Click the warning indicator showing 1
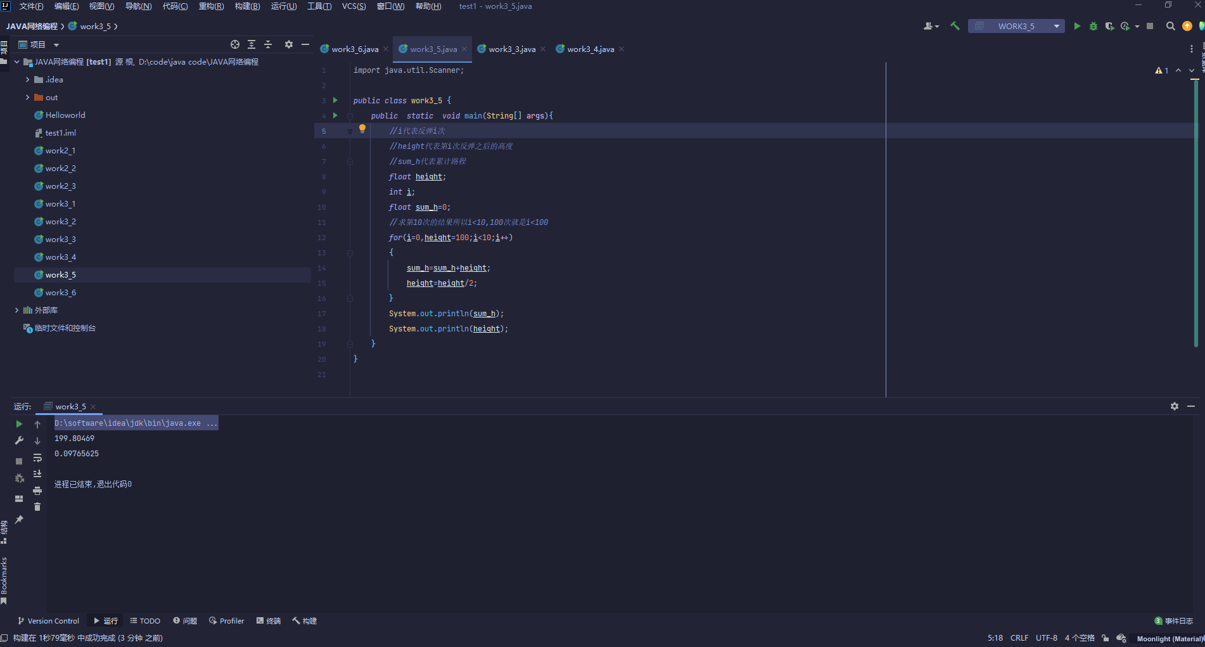1205x647 pixels. point(1162,70)
